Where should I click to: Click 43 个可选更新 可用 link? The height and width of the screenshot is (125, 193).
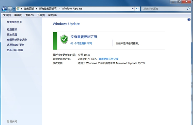[x=81, y=43]
